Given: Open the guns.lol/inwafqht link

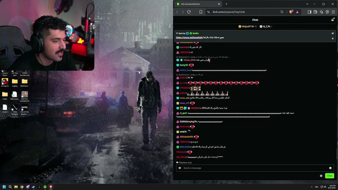Looking at the screenshot, I should (189, 37).
